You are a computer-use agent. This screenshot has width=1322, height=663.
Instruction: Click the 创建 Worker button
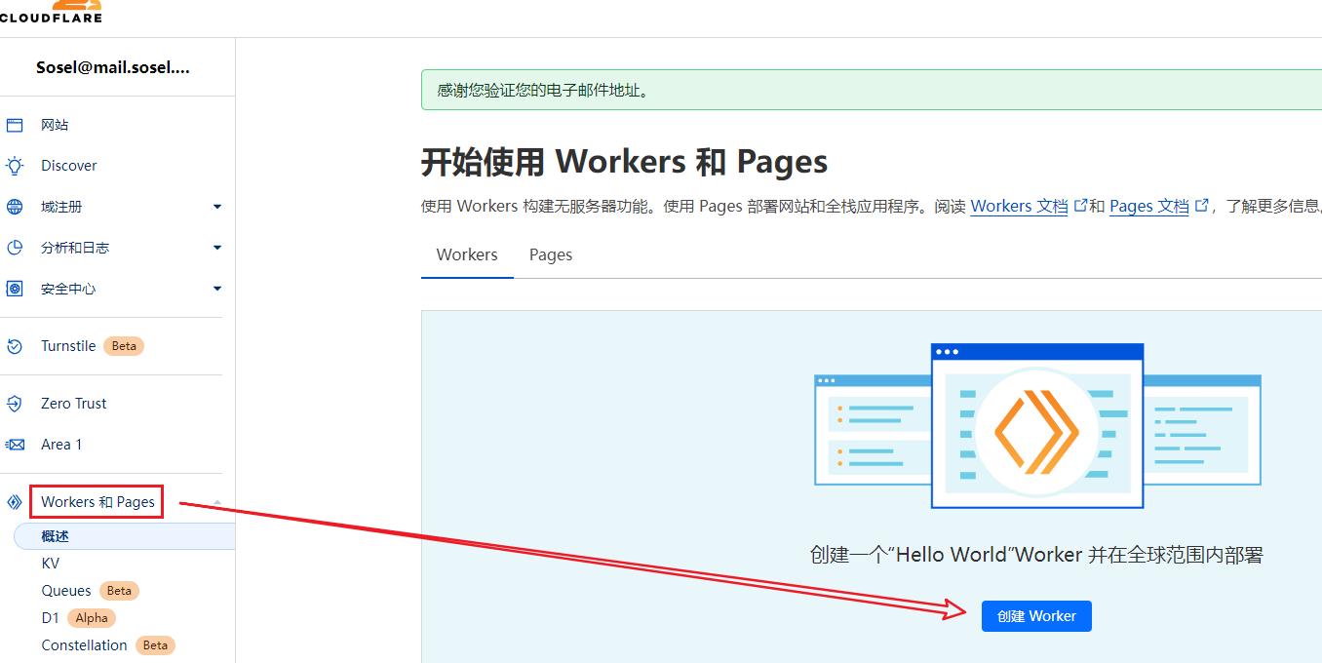1036,616
